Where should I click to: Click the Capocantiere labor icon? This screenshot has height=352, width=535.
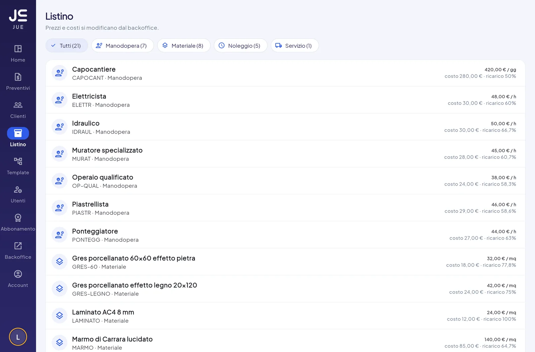pos(60,73)
